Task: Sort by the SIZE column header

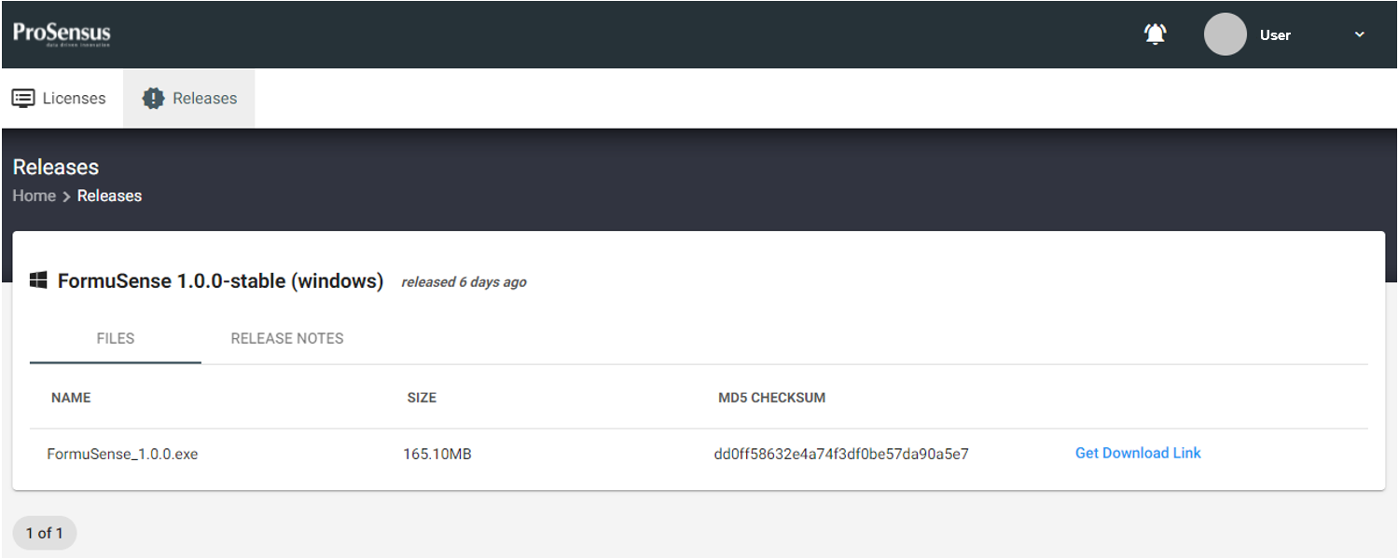Action: [x=422, y=397]
